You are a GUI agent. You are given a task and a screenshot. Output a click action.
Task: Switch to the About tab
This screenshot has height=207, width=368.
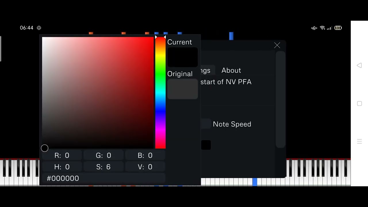click(x=231, y=70)
